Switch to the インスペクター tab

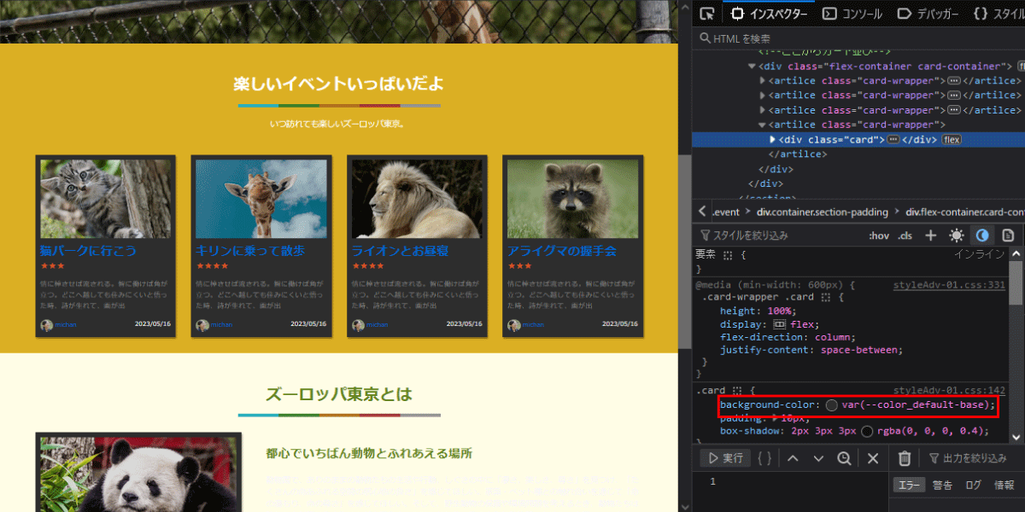769,14
